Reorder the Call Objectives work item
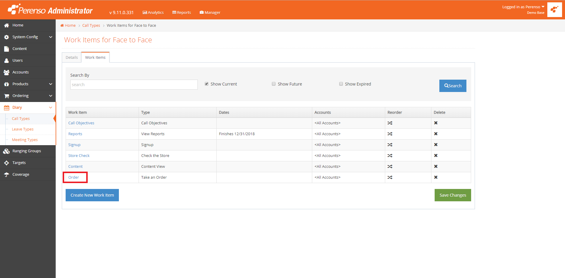Screen dimensions: 565x278 pos(390,123)
